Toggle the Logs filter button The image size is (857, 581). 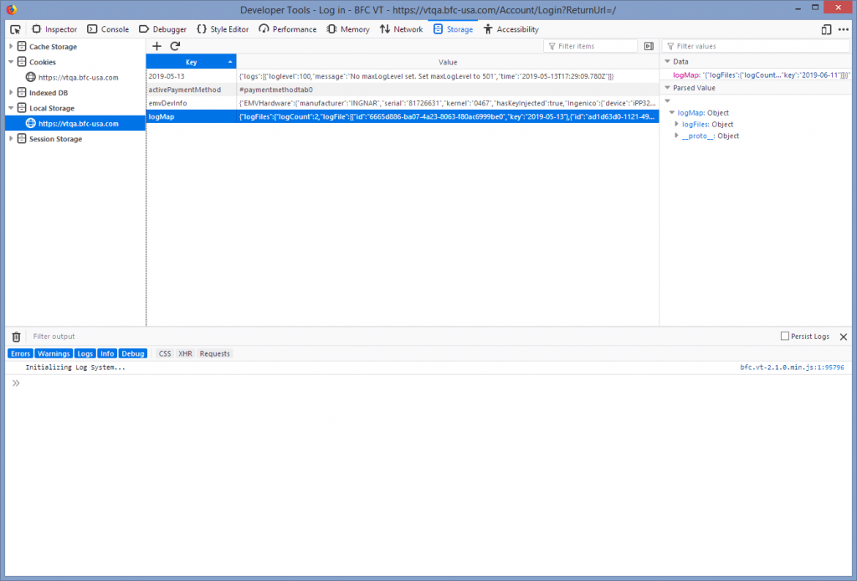[85, 353]
